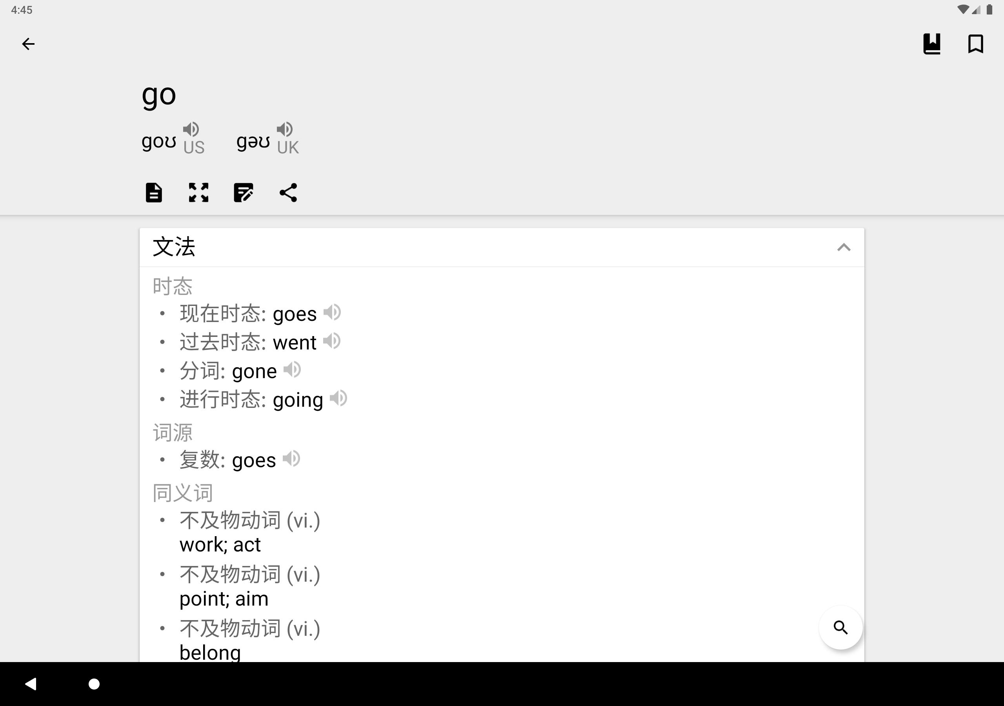Play US pronunciation of go

(191, 129)
